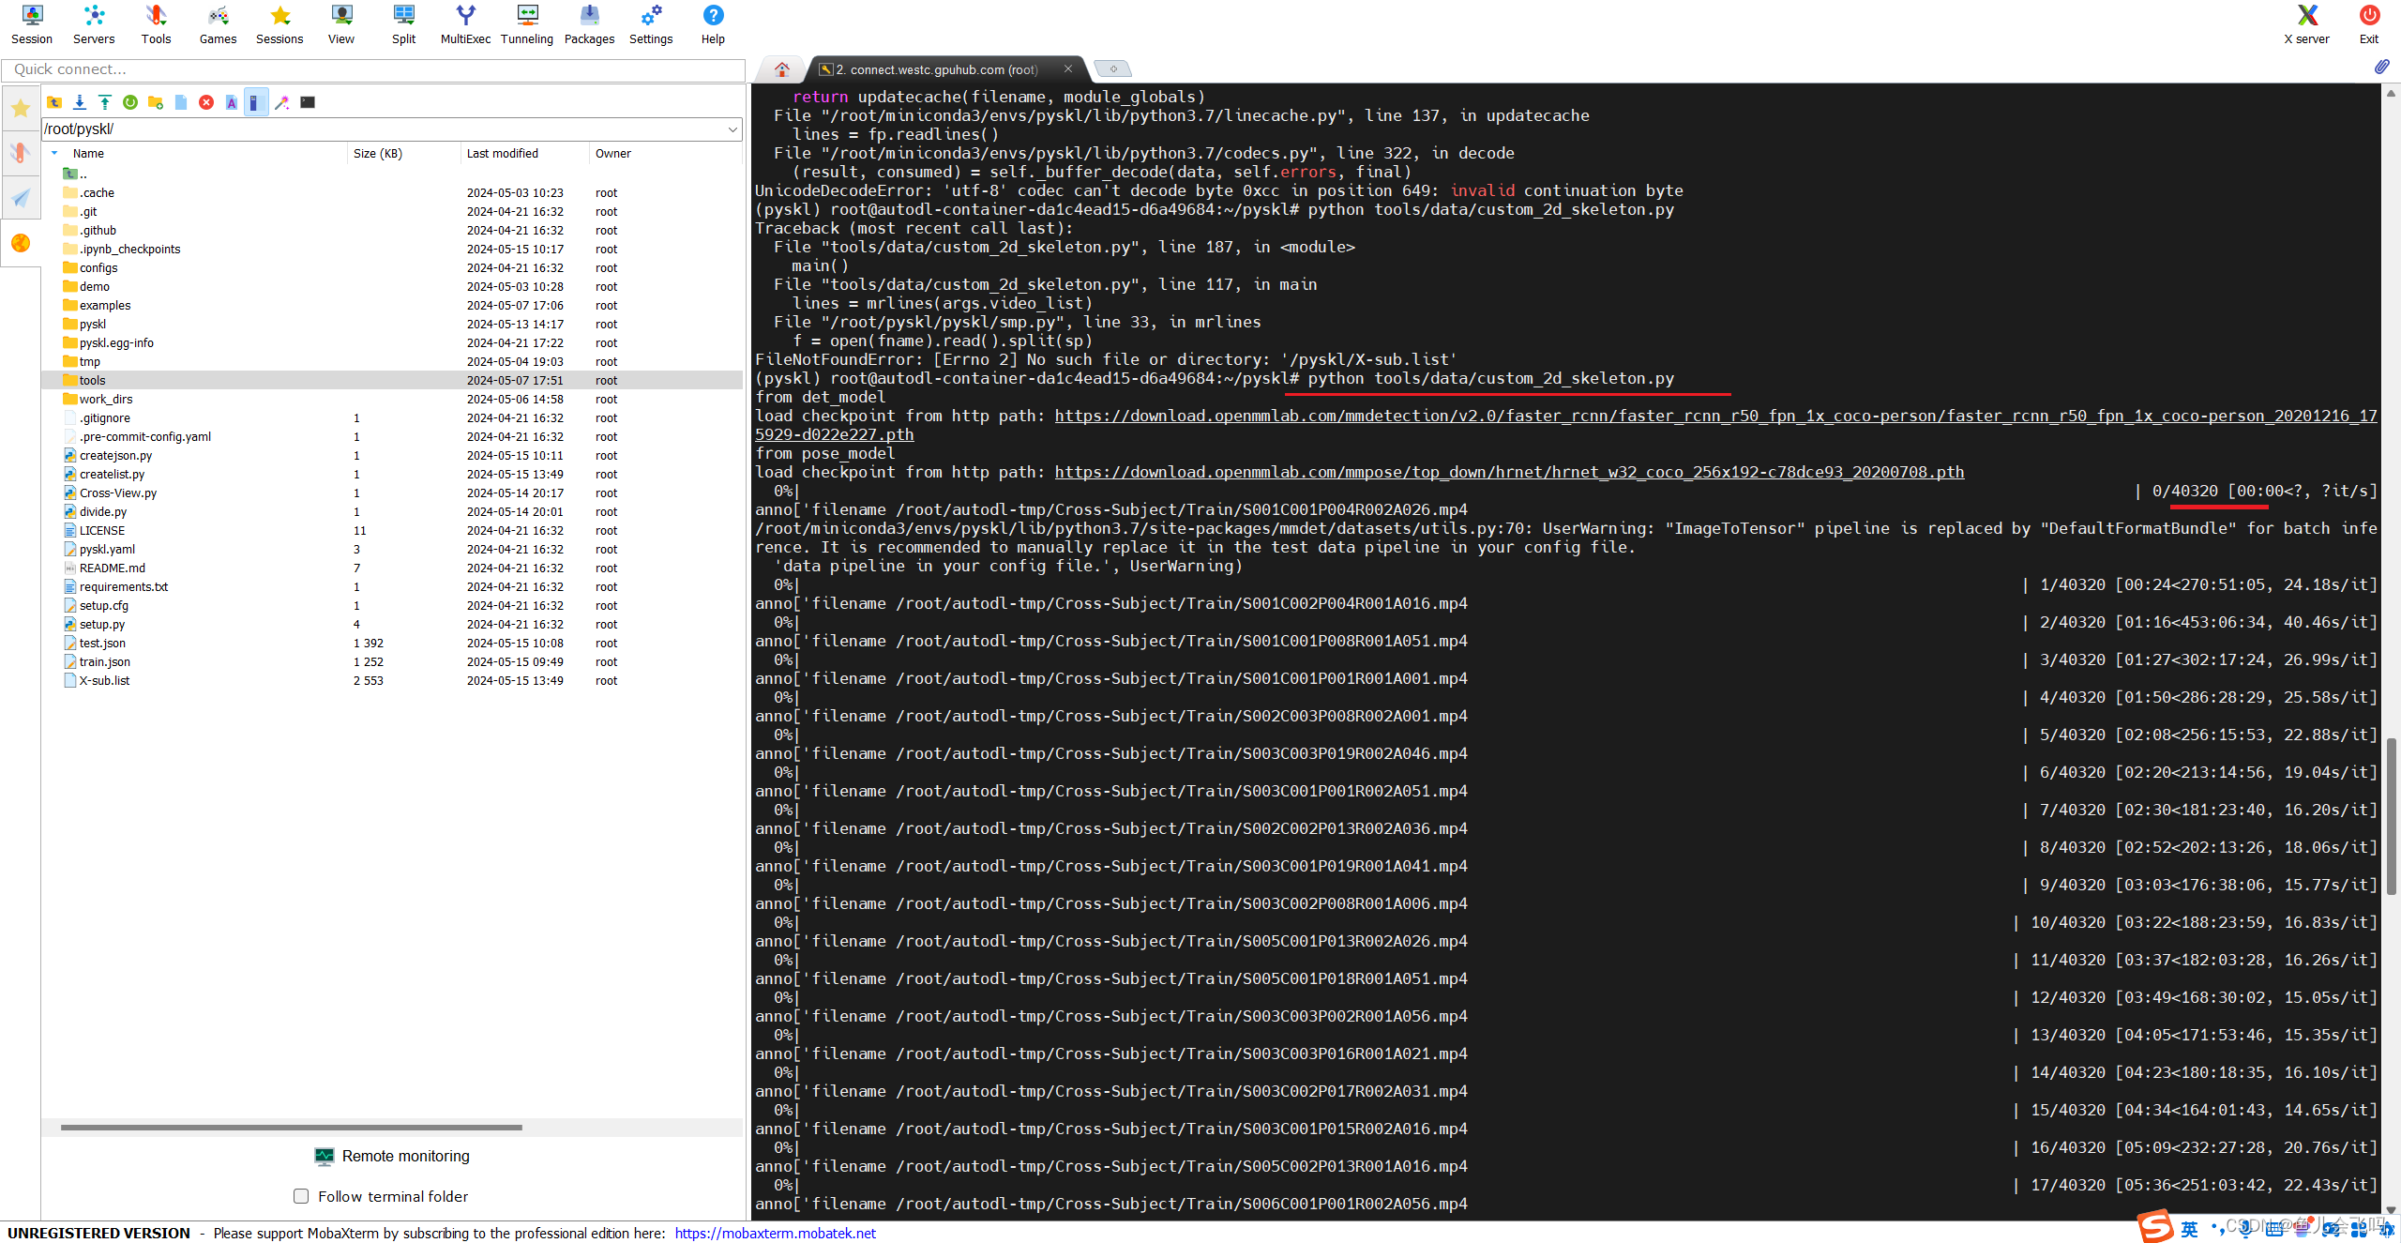Open the Packages manager

(588, 23)
